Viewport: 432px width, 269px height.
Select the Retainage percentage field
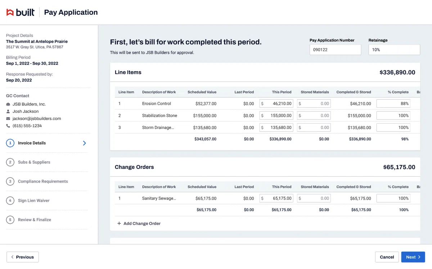pos(394,50)
